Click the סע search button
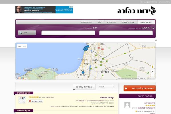The height and width of the screenshot is (114, 171). coord(27,33)
